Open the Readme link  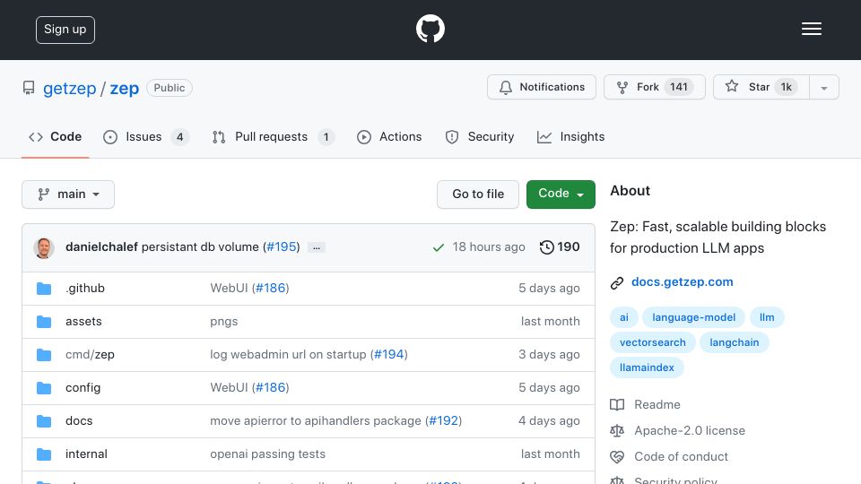tap(657, 405)
